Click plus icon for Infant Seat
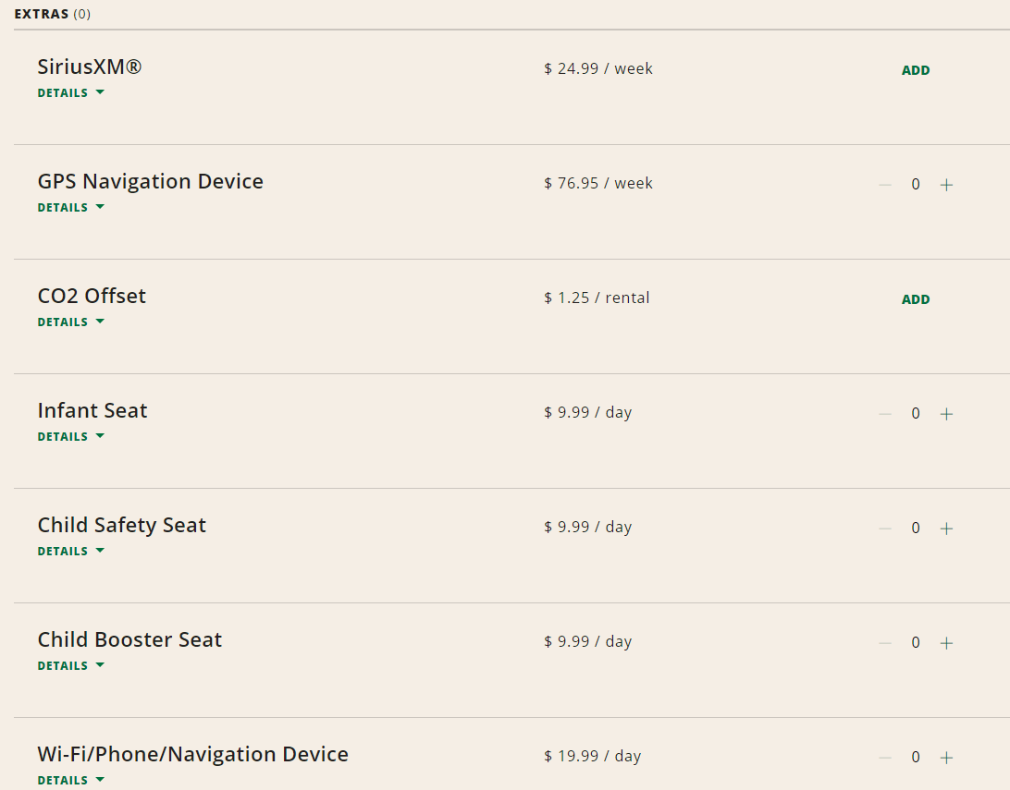 tap(946, 414)
